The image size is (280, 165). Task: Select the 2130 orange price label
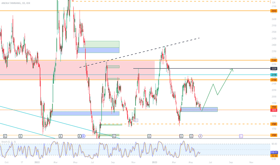[274, 80]
